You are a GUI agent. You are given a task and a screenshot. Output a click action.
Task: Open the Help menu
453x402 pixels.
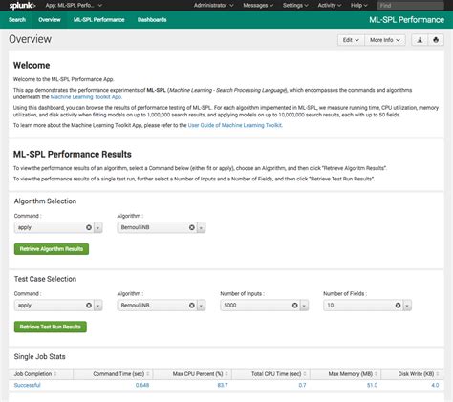tap(359, 6)
